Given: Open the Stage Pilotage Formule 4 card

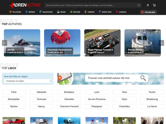Looking at the screenshot, I should (x=102, y=43).
